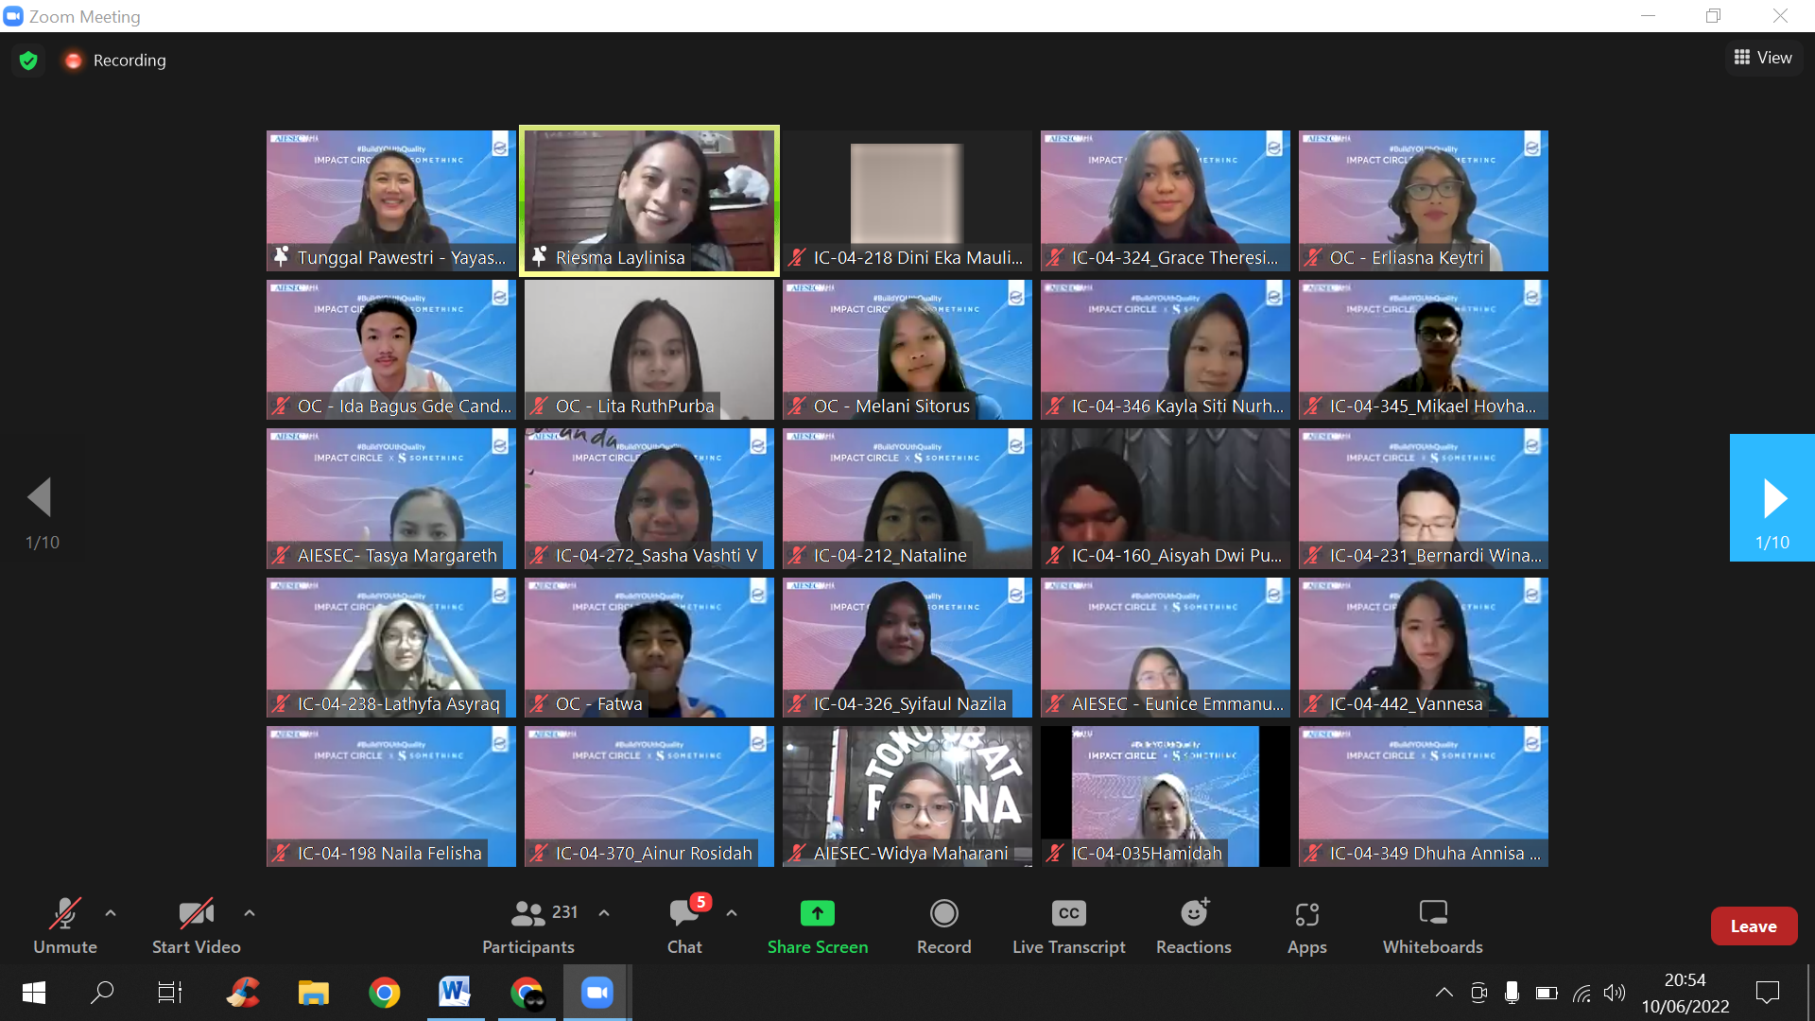The height and width of the screenshot is (1021, 1815).
Task: Open Microsoft Word from taskbar
Action: [454, 993]
